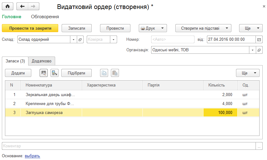The image size is (267, 160).
Task: Switch to the Обговорення section
Action: (45, 17)
